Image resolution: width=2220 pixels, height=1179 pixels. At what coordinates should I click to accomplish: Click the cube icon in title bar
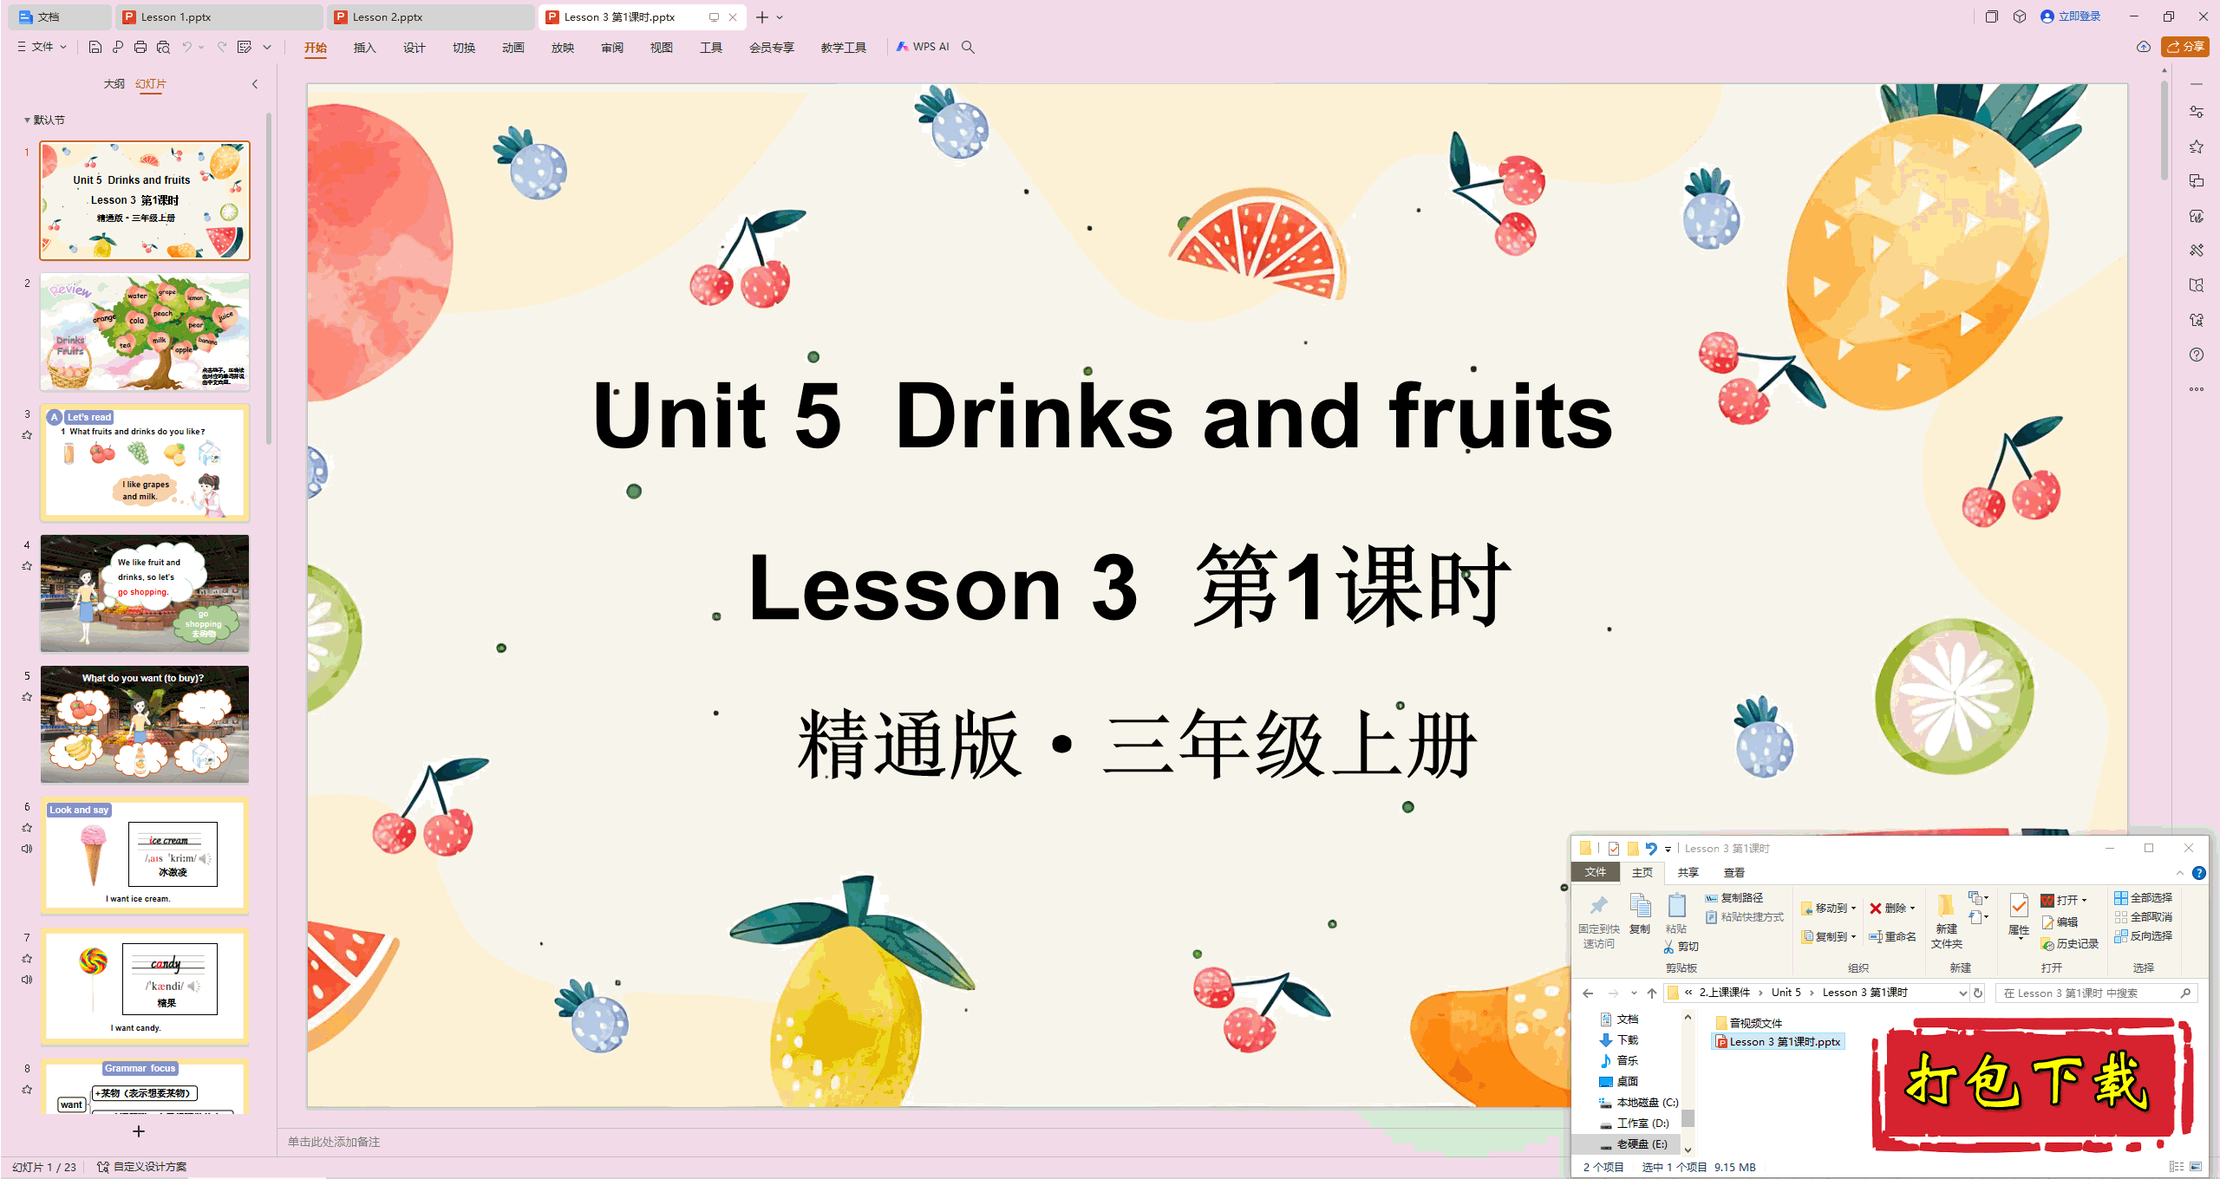(2020, 16)
